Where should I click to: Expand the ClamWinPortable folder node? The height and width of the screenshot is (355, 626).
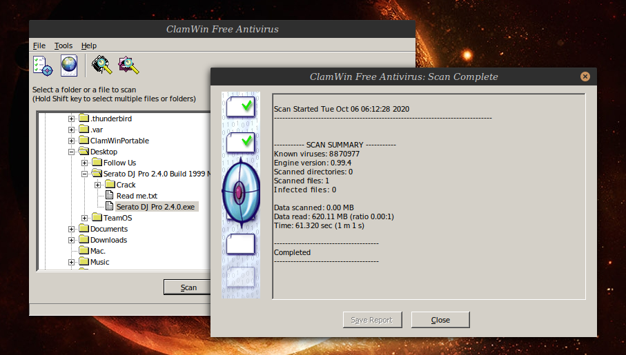click(x=71, y=141)
